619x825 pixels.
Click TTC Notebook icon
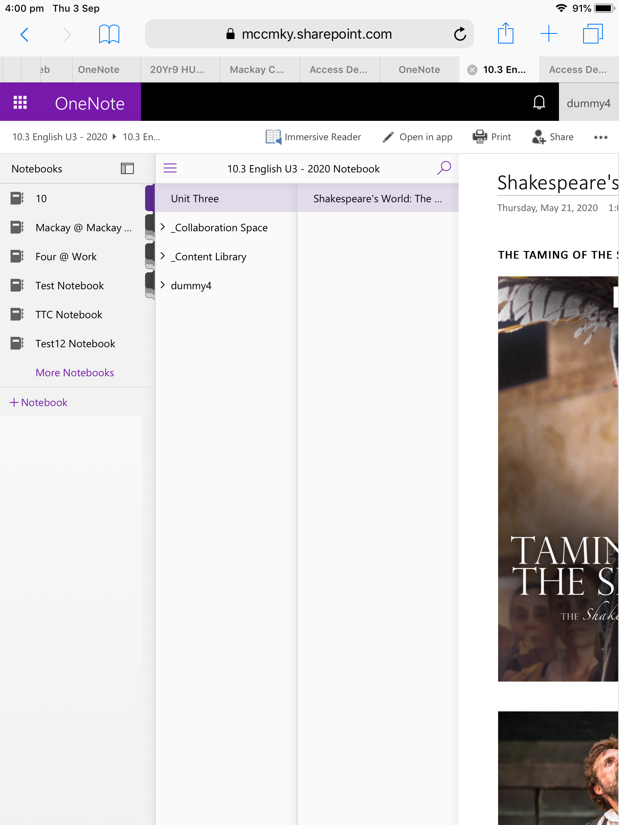point(17,314)
